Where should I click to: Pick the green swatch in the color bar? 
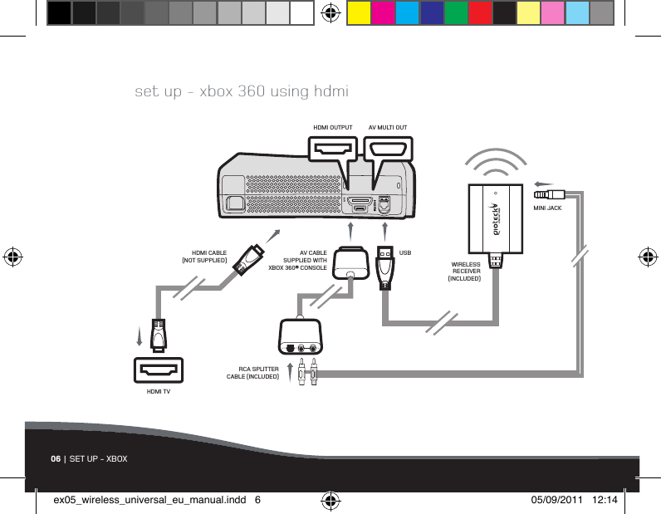click(456, 12)
